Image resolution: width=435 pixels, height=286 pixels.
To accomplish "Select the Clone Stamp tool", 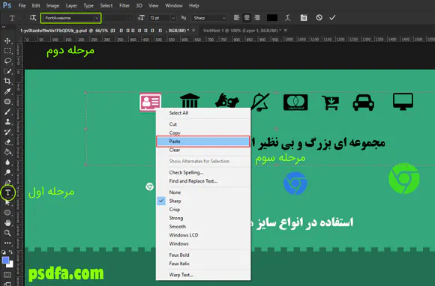I will [x=7, y=122].
